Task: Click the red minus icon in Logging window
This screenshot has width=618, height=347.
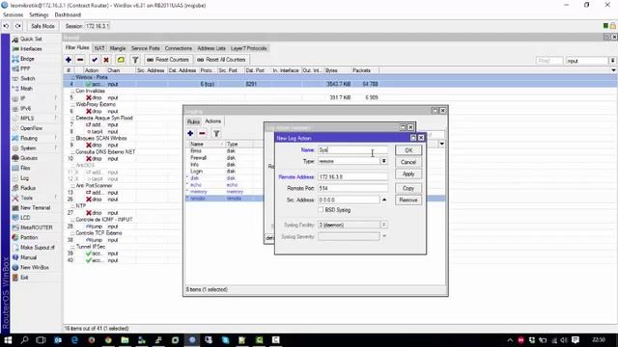Action: point(202,133)
